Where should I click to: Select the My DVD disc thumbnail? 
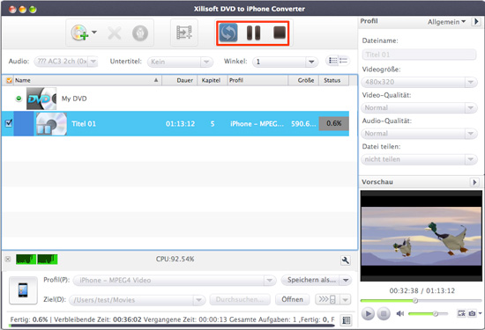coord(41,99)
